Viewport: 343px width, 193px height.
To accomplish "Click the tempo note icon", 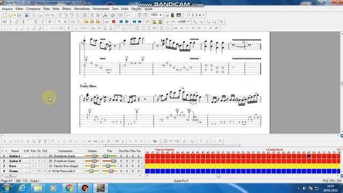I will 168,21.
